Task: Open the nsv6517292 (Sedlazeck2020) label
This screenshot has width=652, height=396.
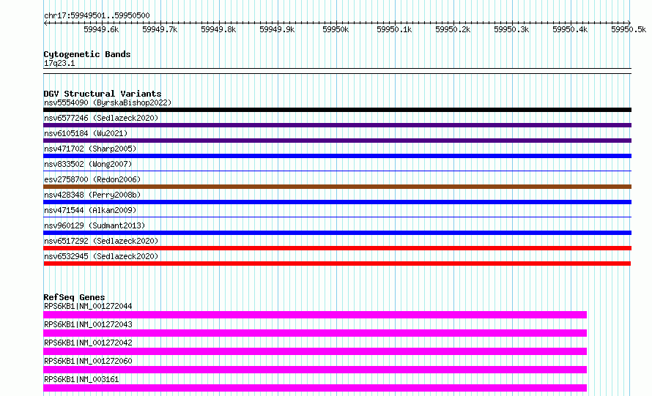Action: click(x=101, y=241)
